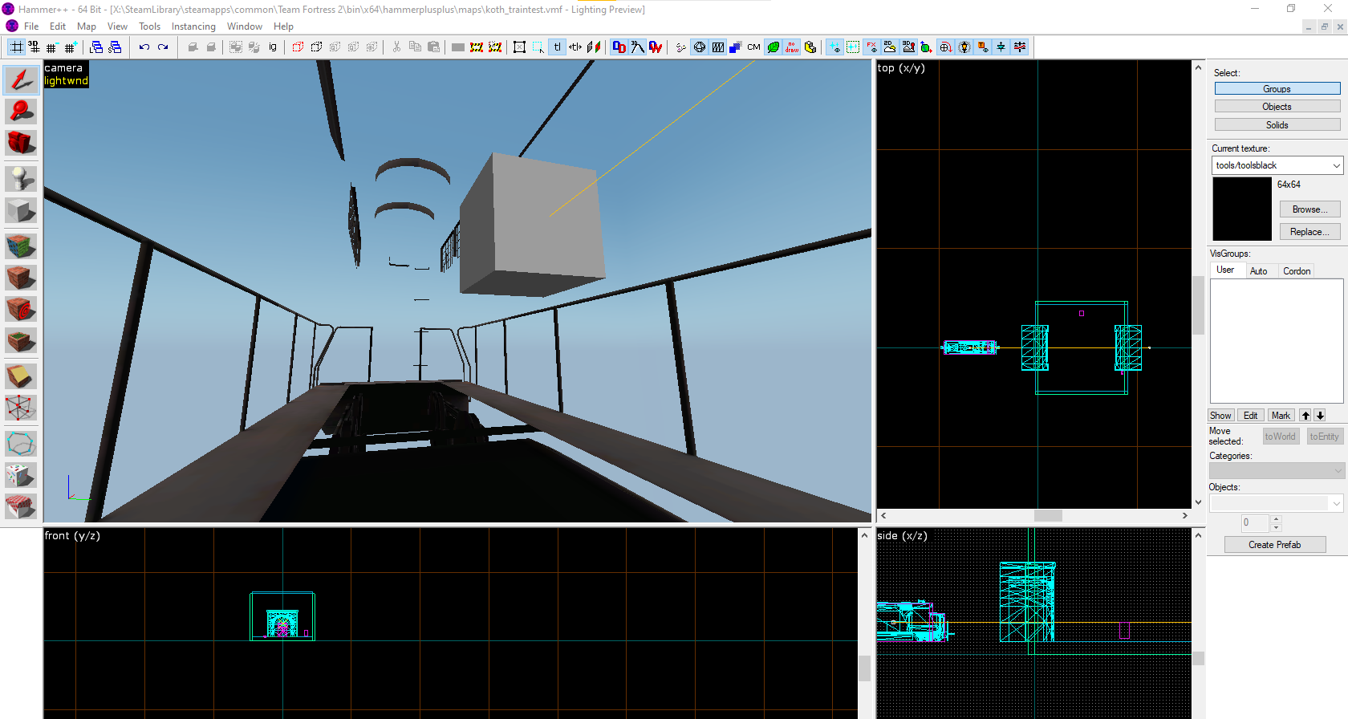Click the Load window state icon

[96, 47]
